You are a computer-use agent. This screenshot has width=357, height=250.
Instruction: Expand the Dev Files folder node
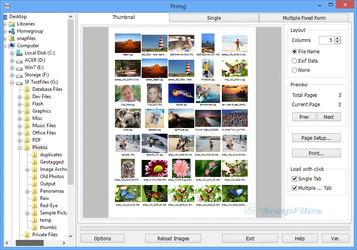point(19,97)
